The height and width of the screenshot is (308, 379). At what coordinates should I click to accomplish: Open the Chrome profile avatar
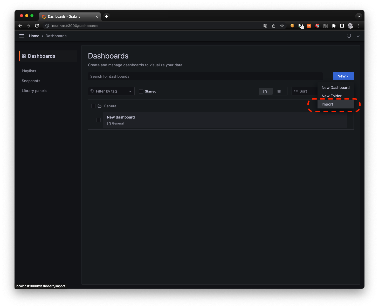[x=350, y=26]
